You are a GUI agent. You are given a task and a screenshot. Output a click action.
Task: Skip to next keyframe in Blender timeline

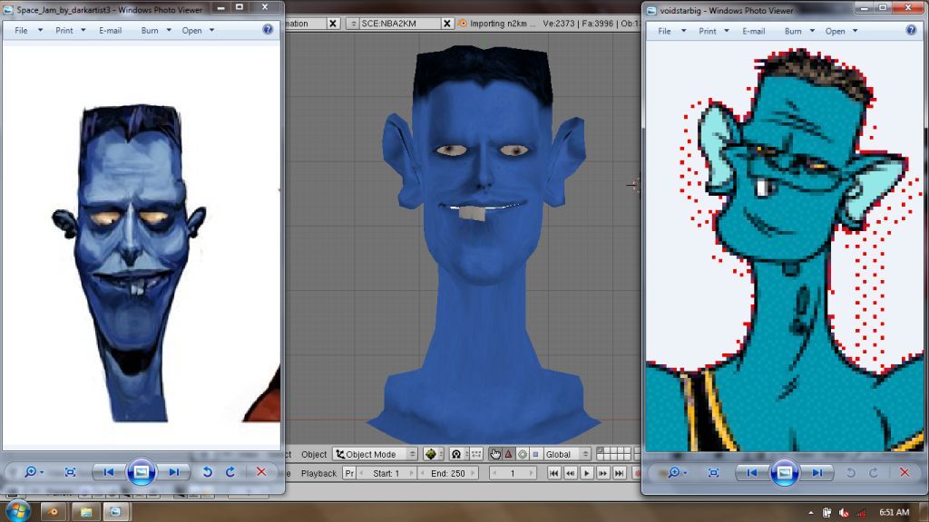603,473
